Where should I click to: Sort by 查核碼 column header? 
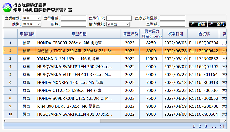pos(203,34)
